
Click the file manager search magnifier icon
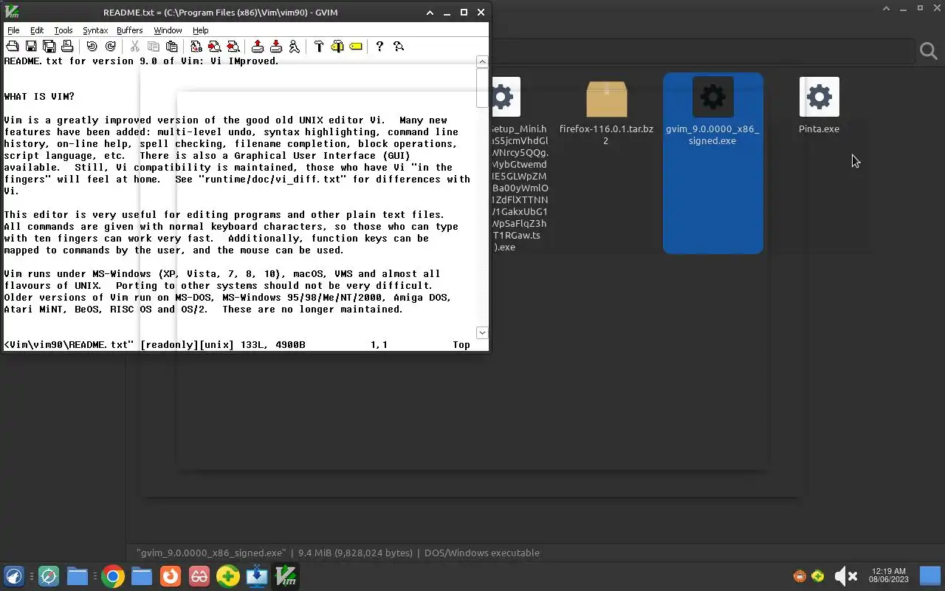coord(929,51)
